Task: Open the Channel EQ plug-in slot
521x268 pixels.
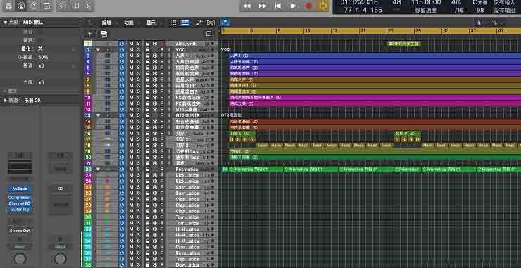Action: tap(20, 203)
